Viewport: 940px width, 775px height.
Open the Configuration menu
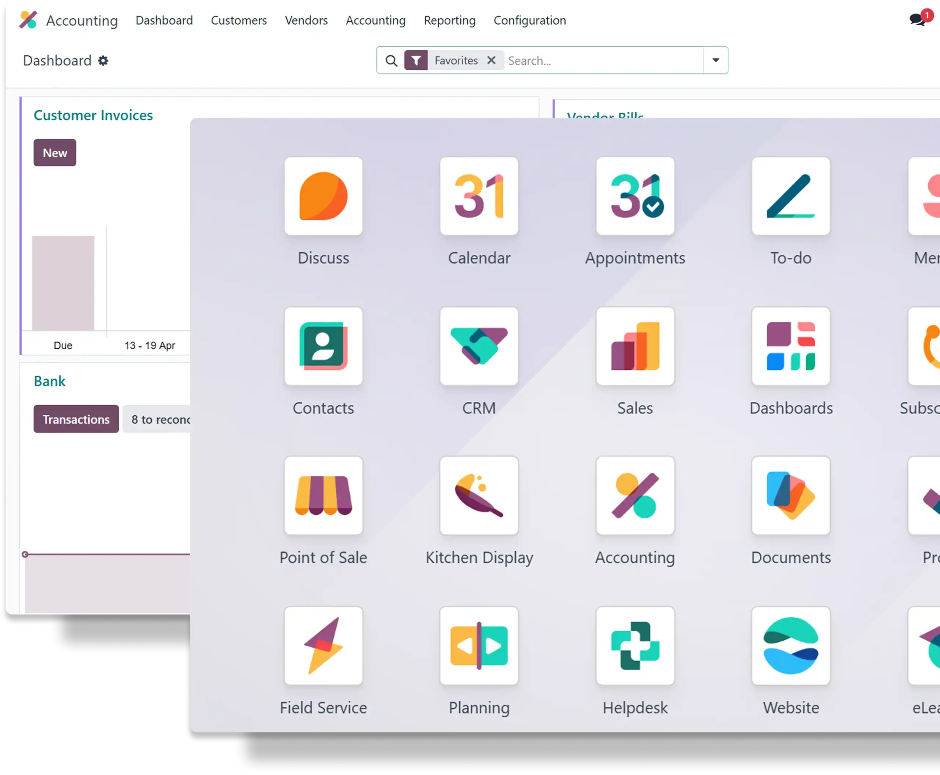click(x=529, y=20)
